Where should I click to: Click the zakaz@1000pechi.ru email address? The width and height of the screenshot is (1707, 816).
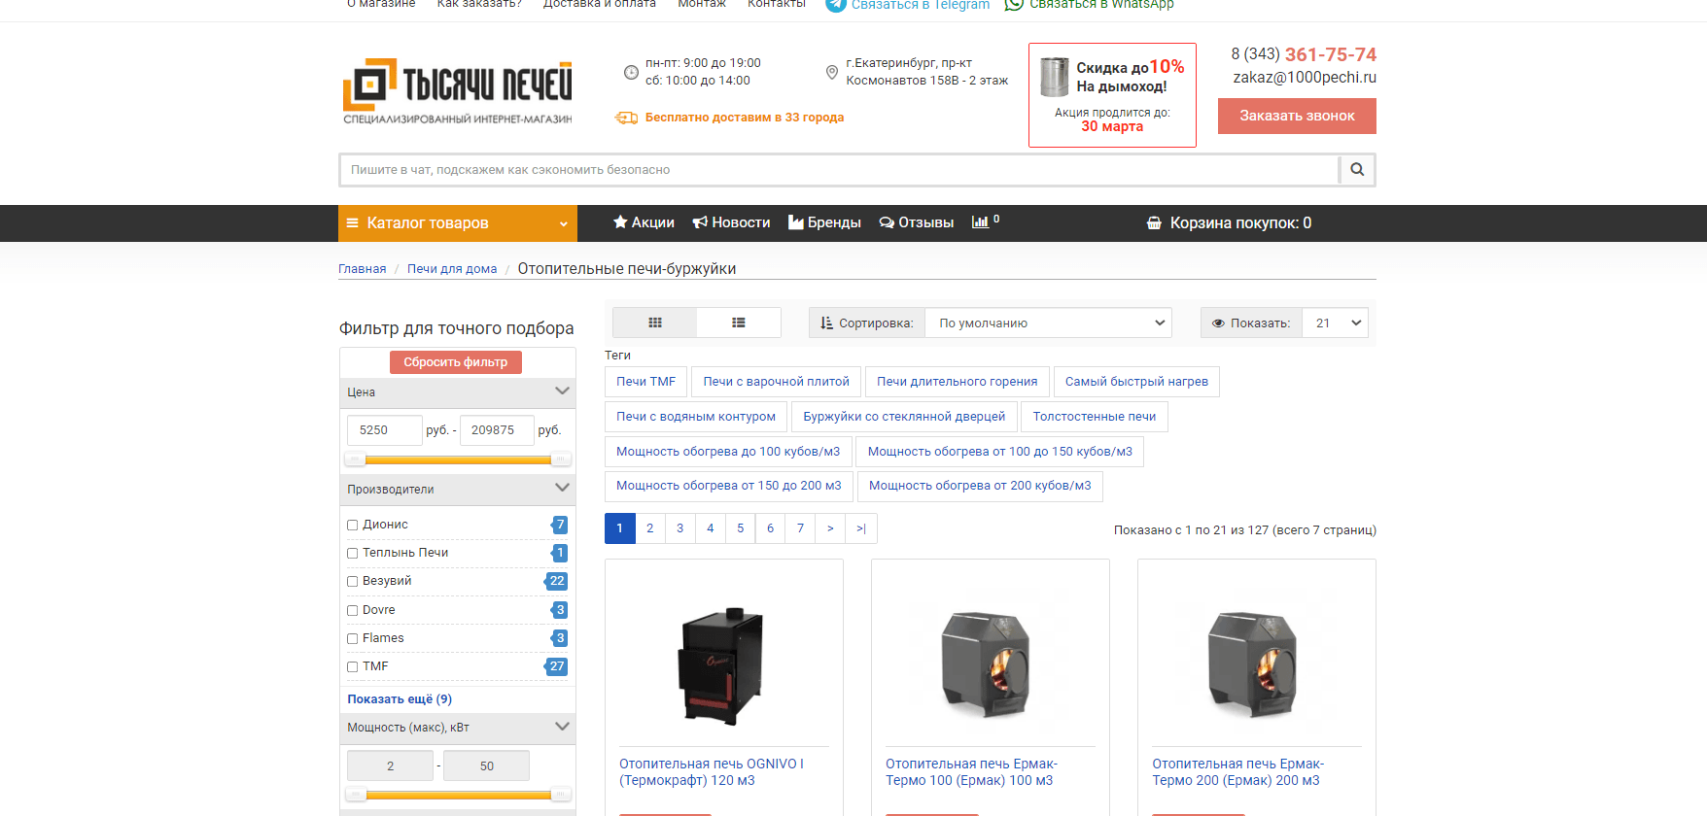coord(1305,78)
